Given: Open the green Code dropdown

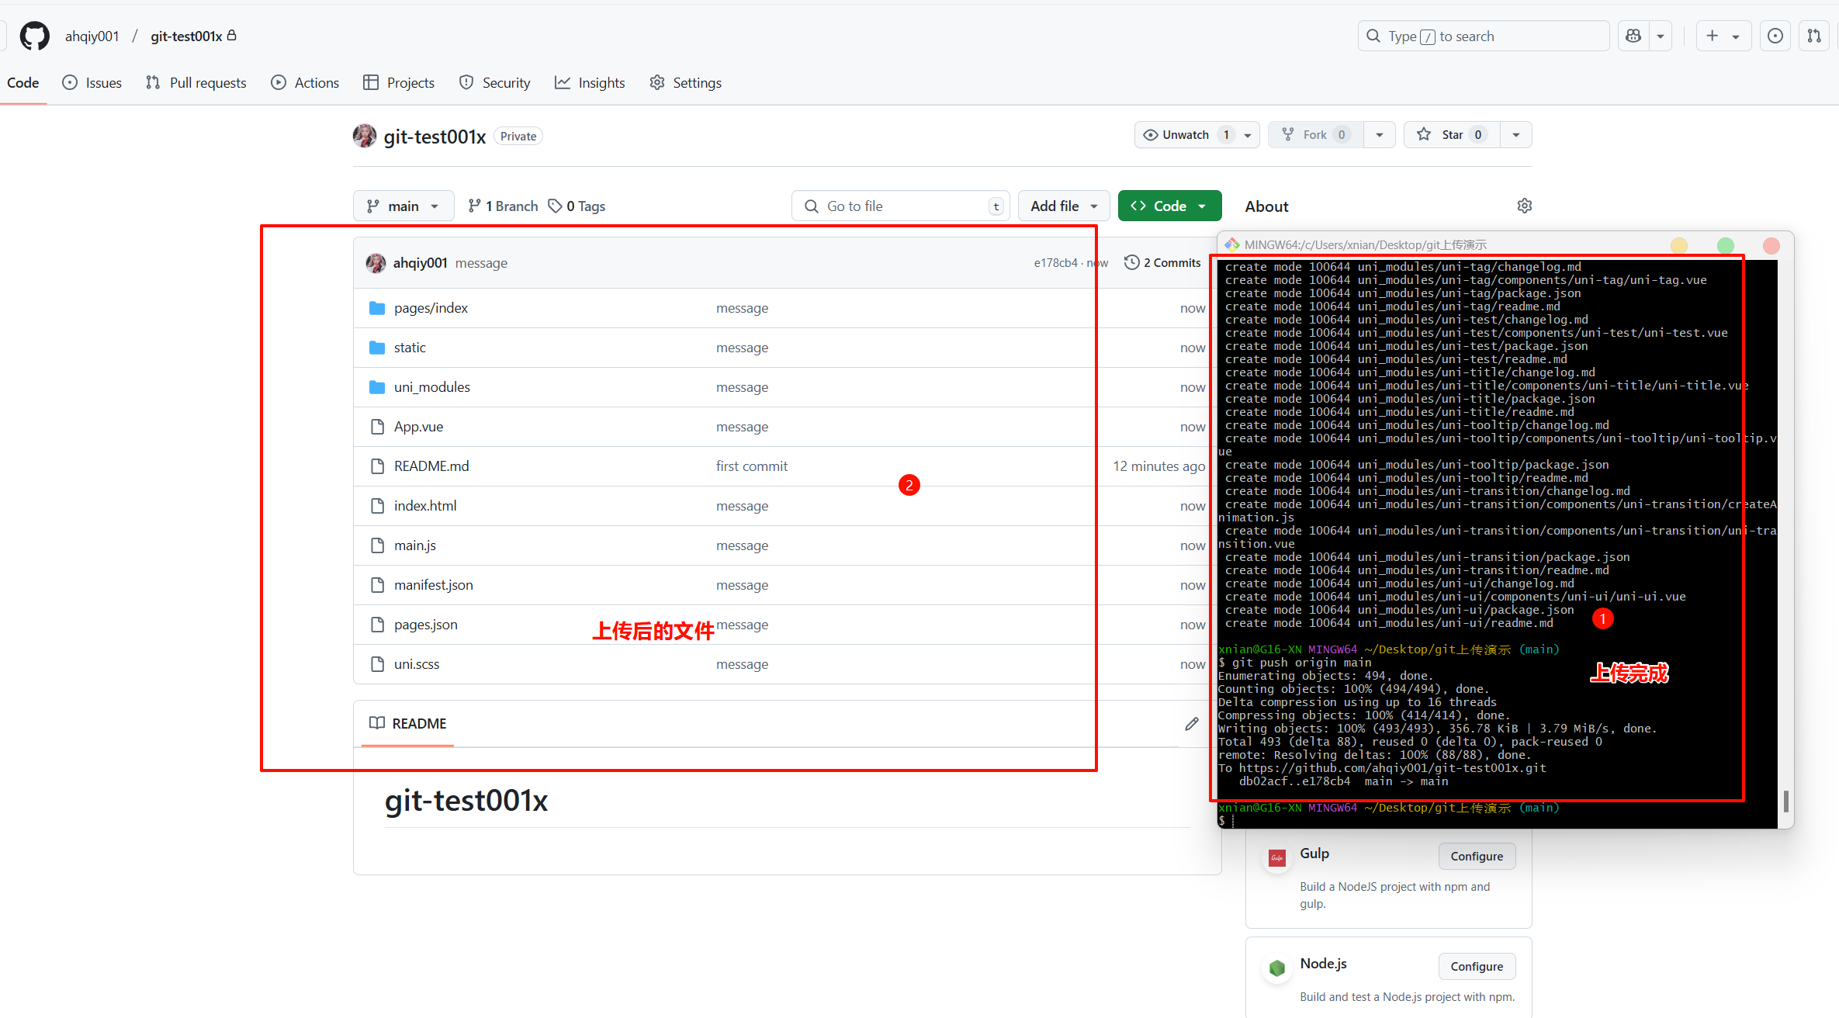Looking at the screenshot, I should click(x=1169, y=206).
